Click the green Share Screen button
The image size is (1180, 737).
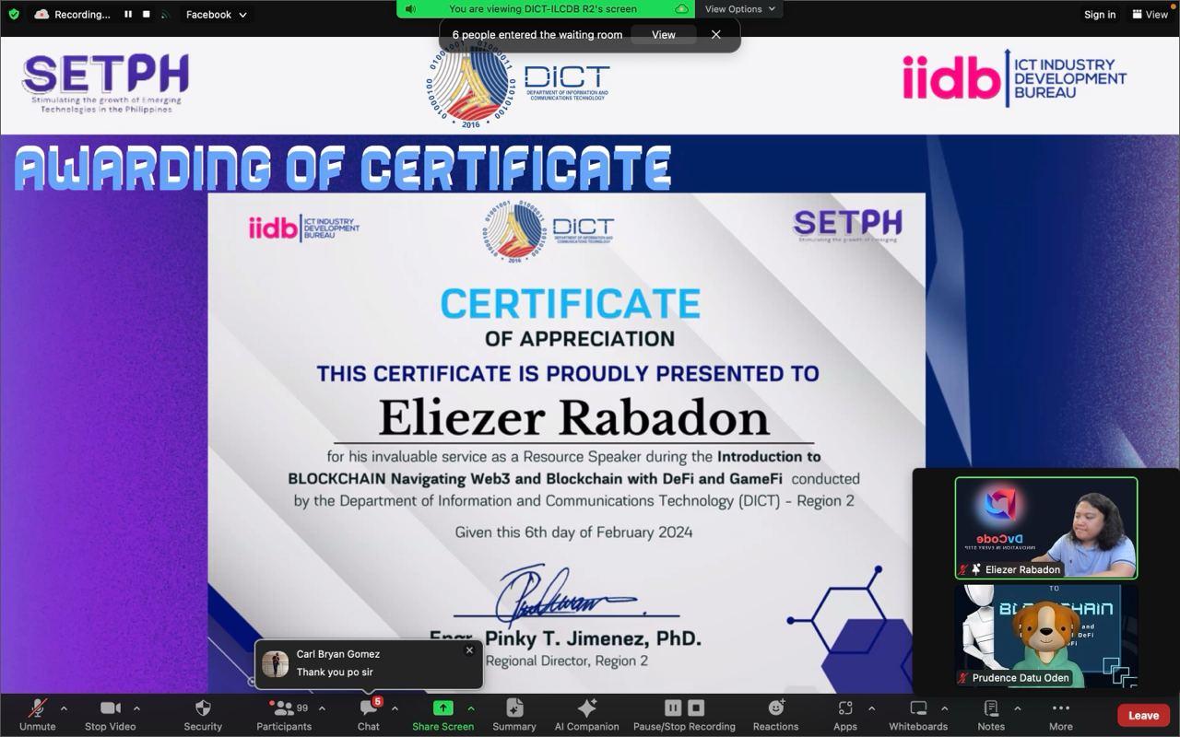coord(443,715)
